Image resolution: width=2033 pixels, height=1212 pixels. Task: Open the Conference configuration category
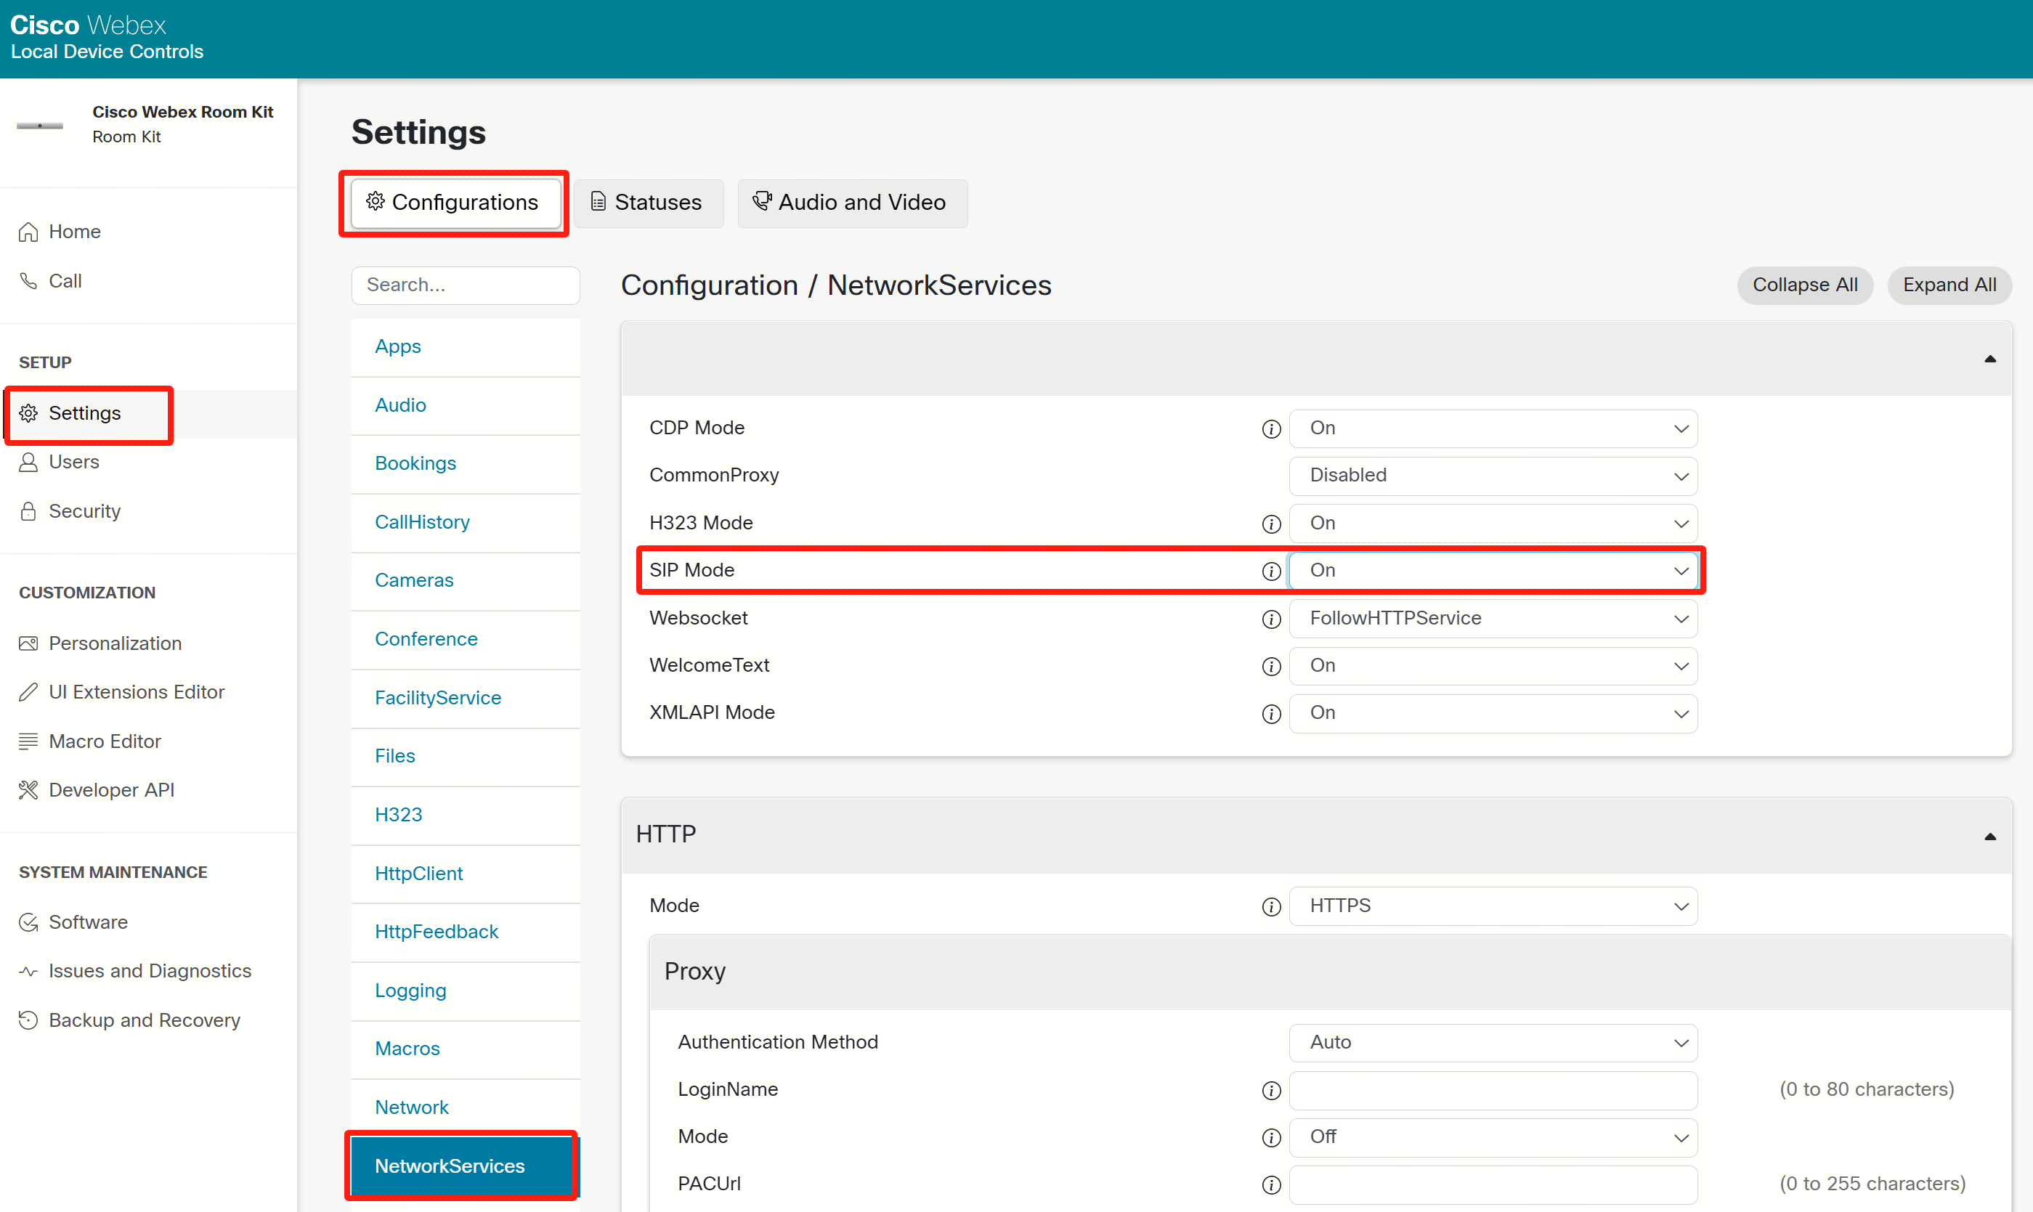click(x=466, y=640)
